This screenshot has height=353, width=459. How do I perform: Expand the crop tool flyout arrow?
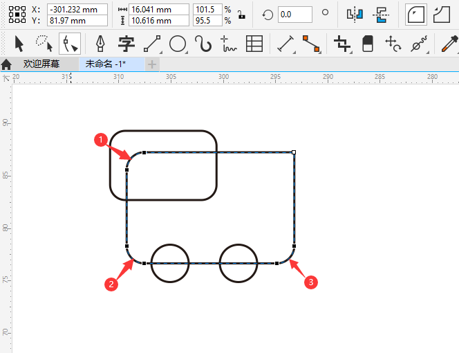click(x=351, y=53)
